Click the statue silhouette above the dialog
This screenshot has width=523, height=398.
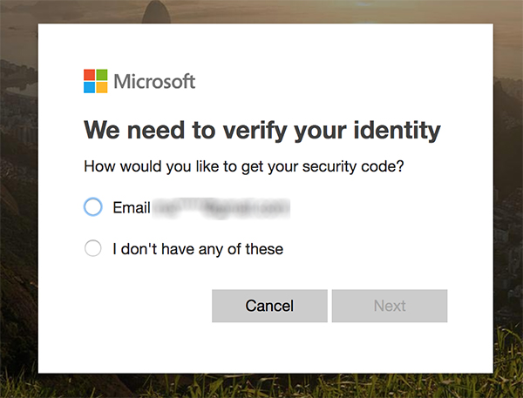156,11
